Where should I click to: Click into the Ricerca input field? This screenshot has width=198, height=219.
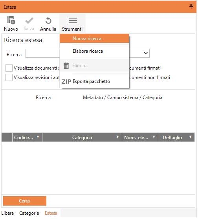42,53
